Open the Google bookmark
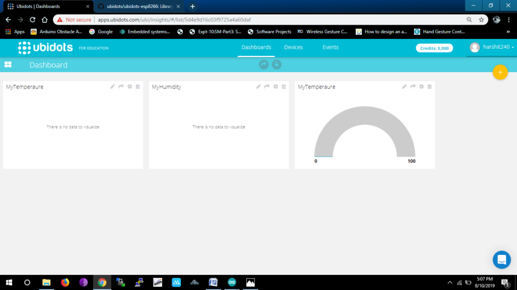 point(101,32)
